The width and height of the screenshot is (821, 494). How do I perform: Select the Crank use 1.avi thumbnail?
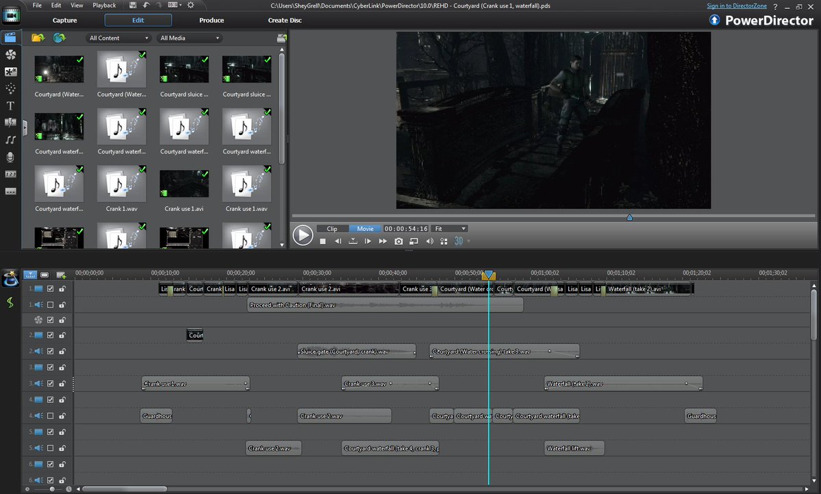pos(184,183)
